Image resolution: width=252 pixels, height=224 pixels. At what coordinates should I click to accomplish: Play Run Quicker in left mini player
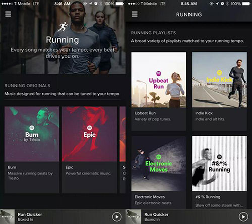(117, 217)
